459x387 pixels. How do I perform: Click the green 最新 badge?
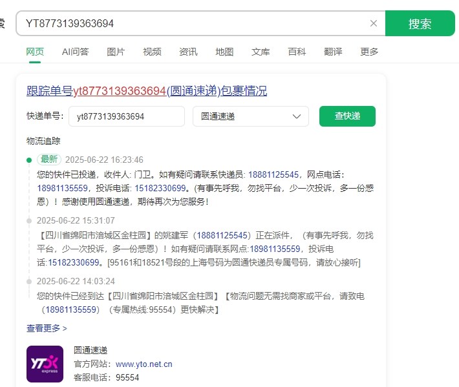pos(49,160)
